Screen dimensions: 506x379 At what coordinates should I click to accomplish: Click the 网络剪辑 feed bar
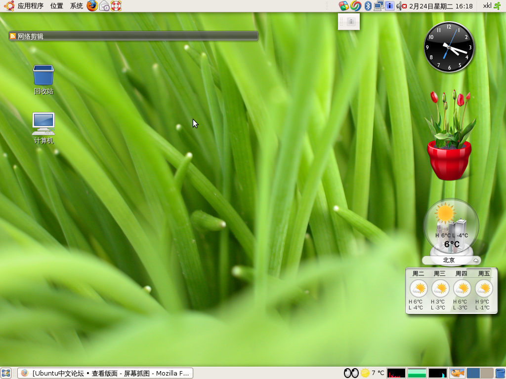(133, 36)
